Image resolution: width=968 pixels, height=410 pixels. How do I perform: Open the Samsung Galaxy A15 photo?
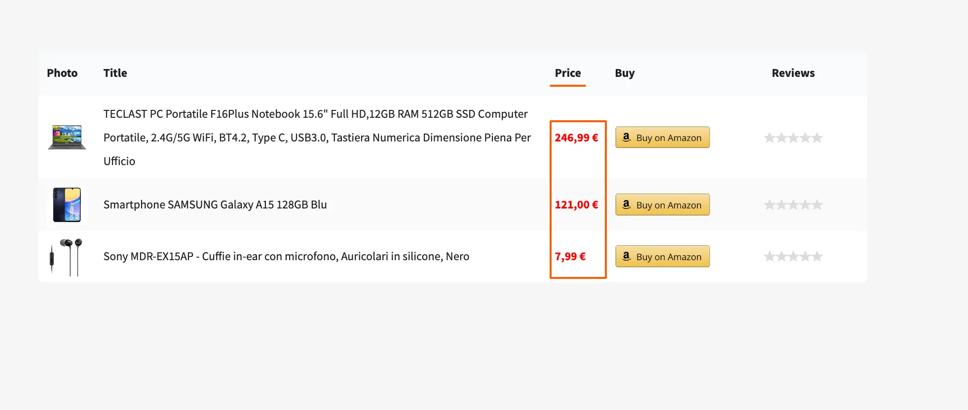click(x=67, y=205)
